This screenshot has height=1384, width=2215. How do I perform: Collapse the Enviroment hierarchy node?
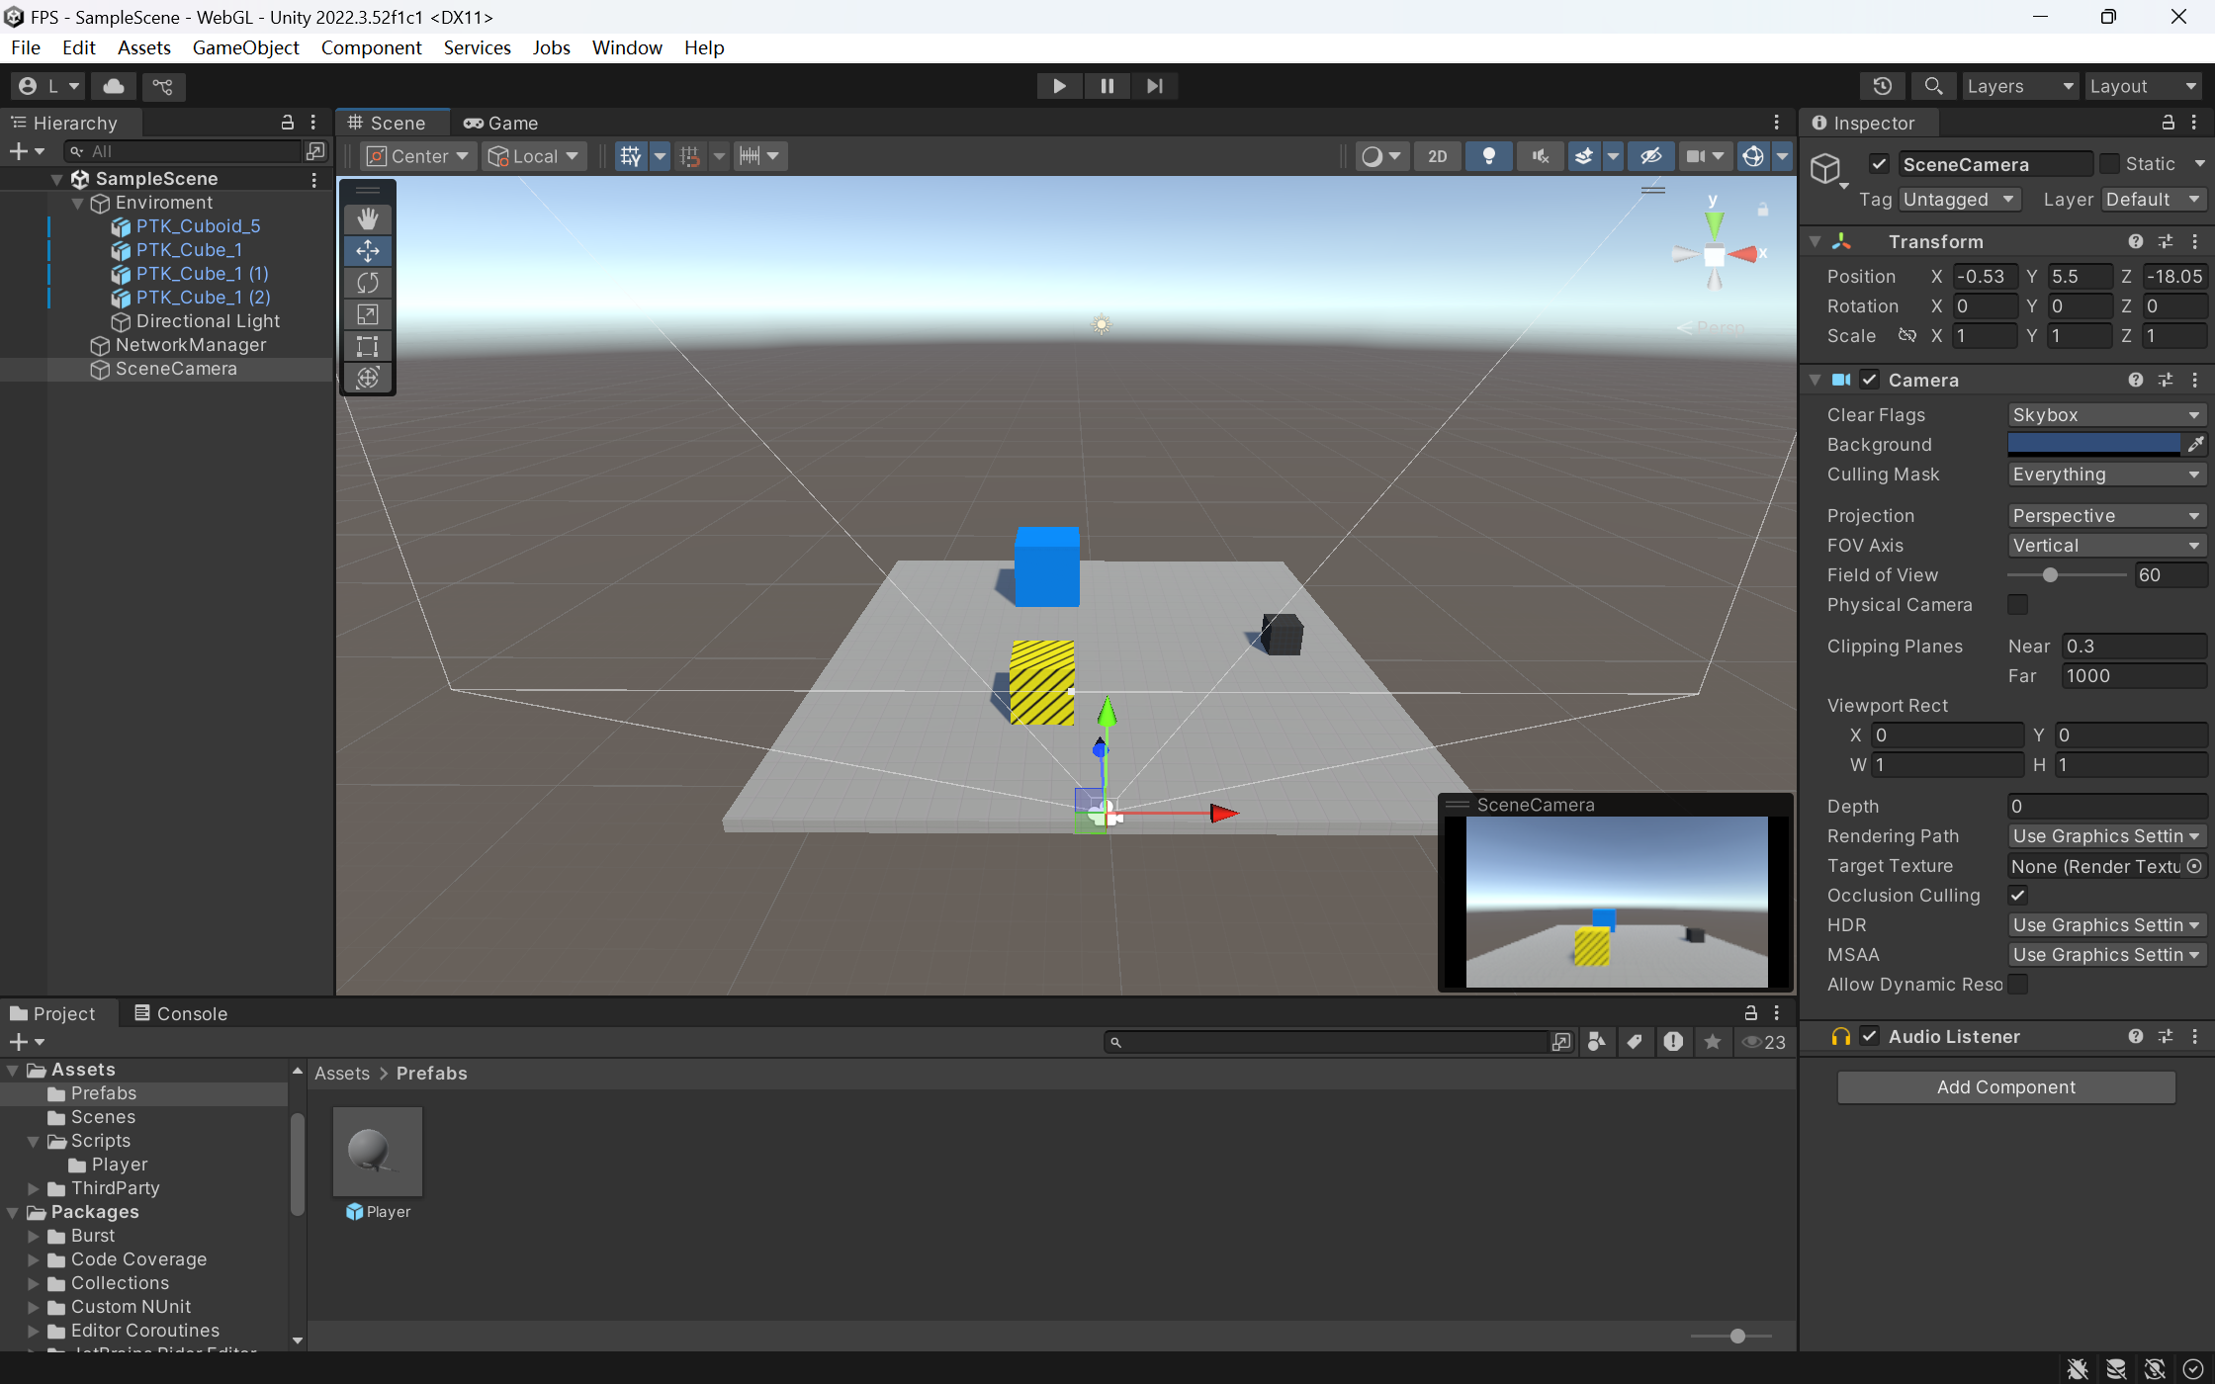coord(78,203)
